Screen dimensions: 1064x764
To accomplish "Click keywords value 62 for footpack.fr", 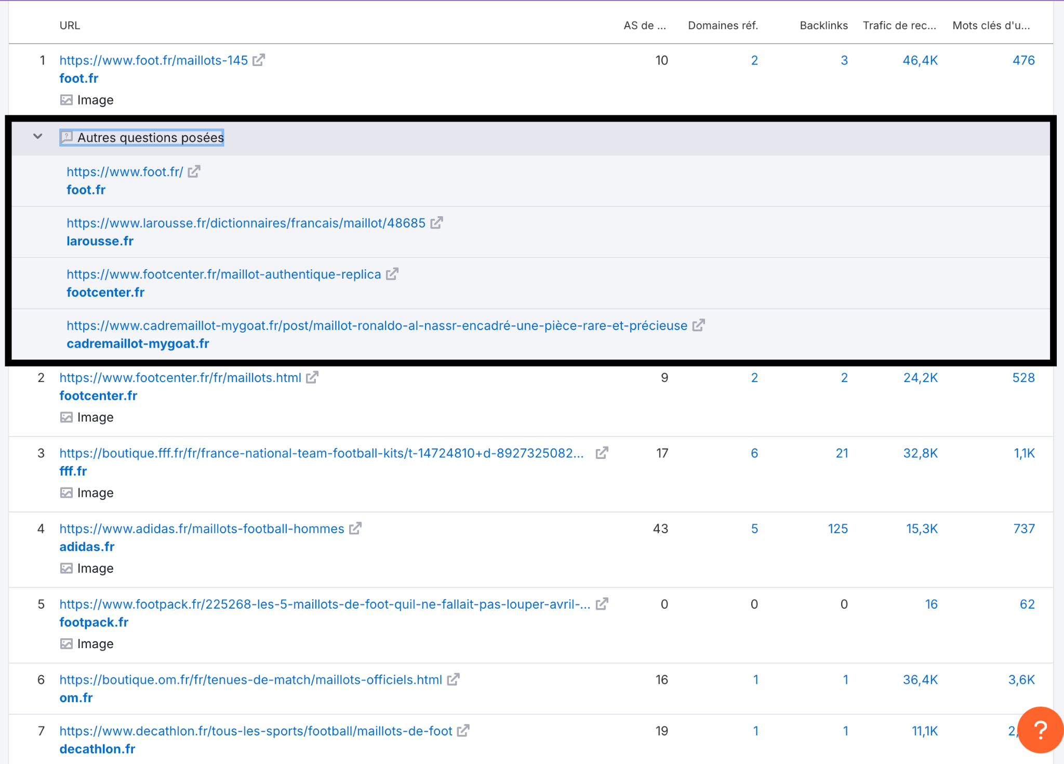I will [x=1027, y=604].
